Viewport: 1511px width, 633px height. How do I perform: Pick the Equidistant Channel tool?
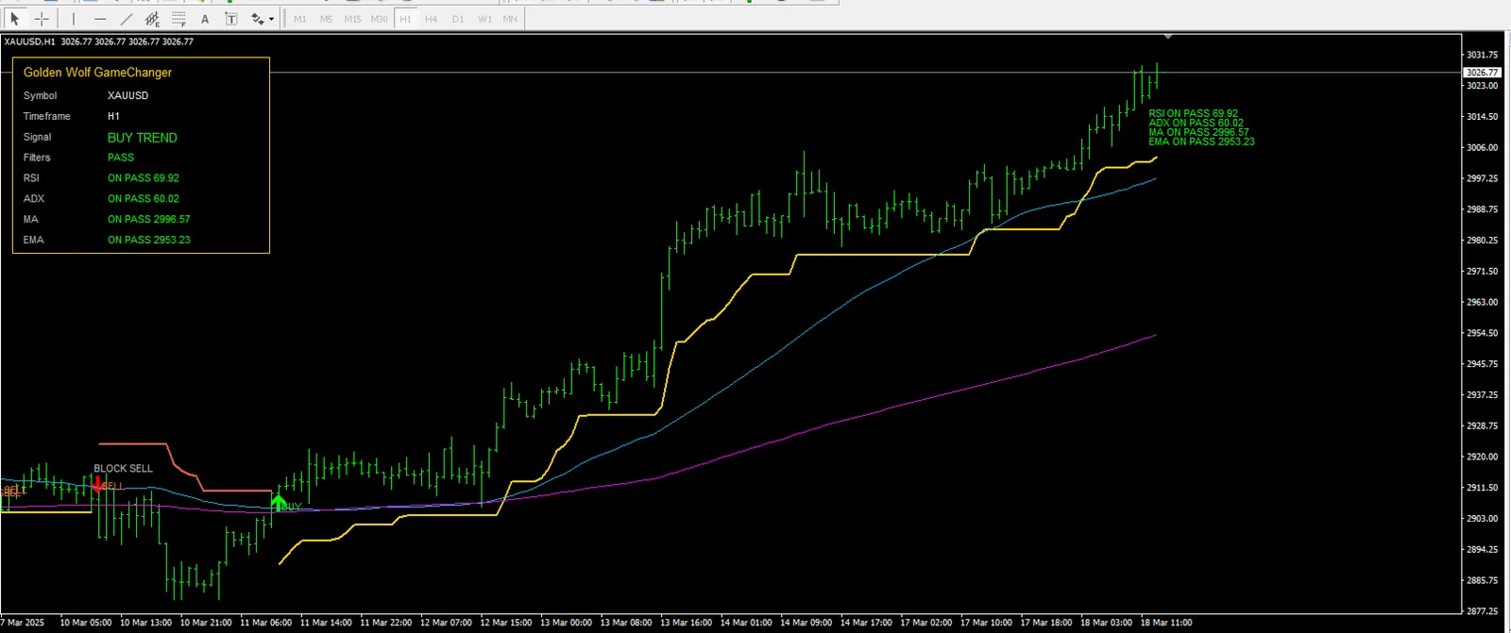coord(153,19)
